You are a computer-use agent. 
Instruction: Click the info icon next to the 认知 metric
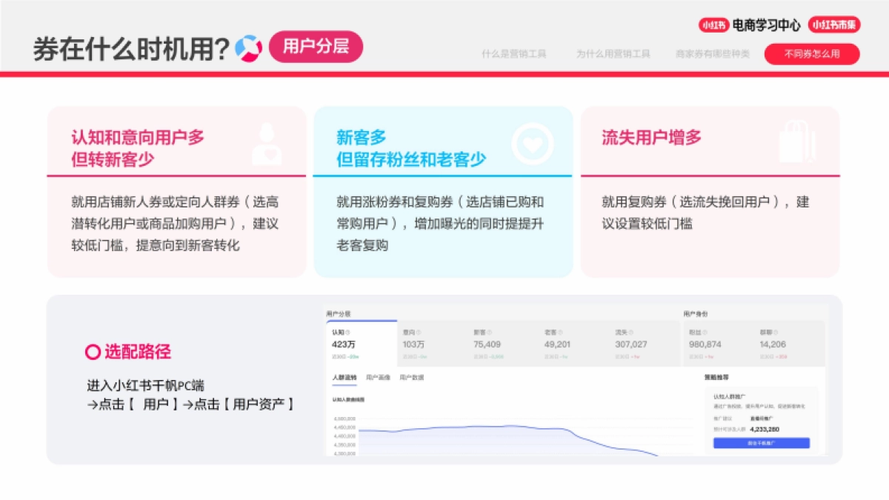point(348,331)
